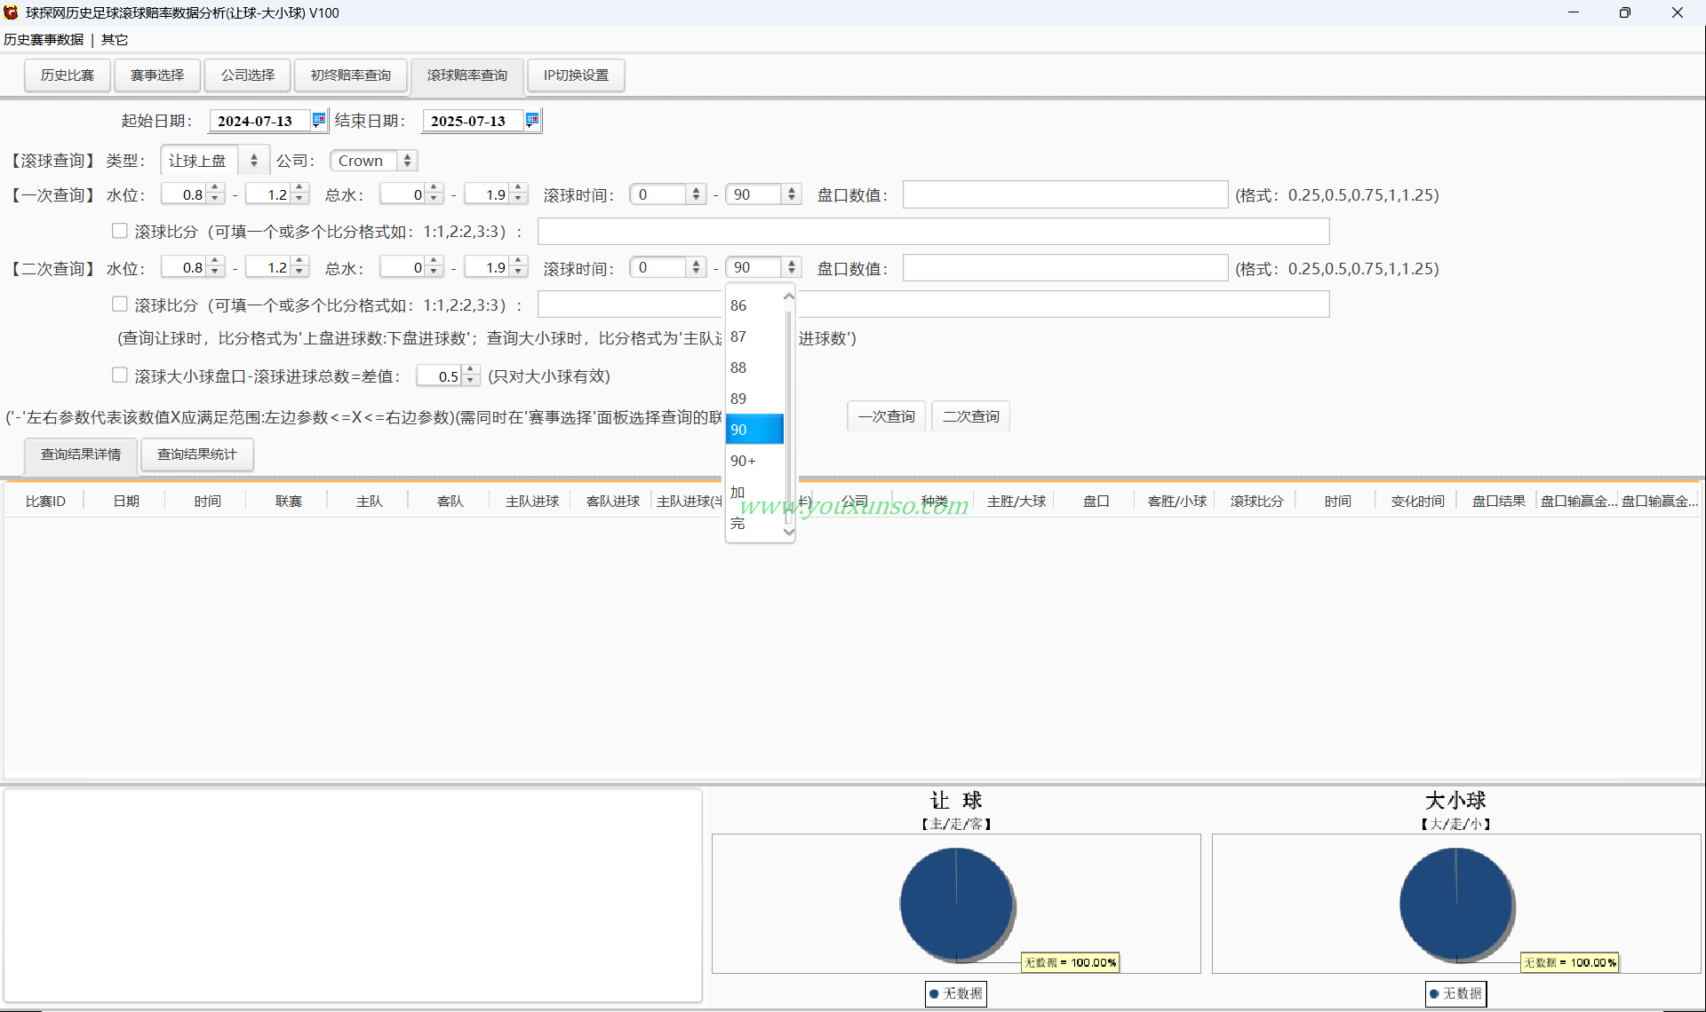Click the 滚球比分 column header
The width and height of the screenshot is (1706, 1012).
pyautogui.click(x=1256, y=502)
